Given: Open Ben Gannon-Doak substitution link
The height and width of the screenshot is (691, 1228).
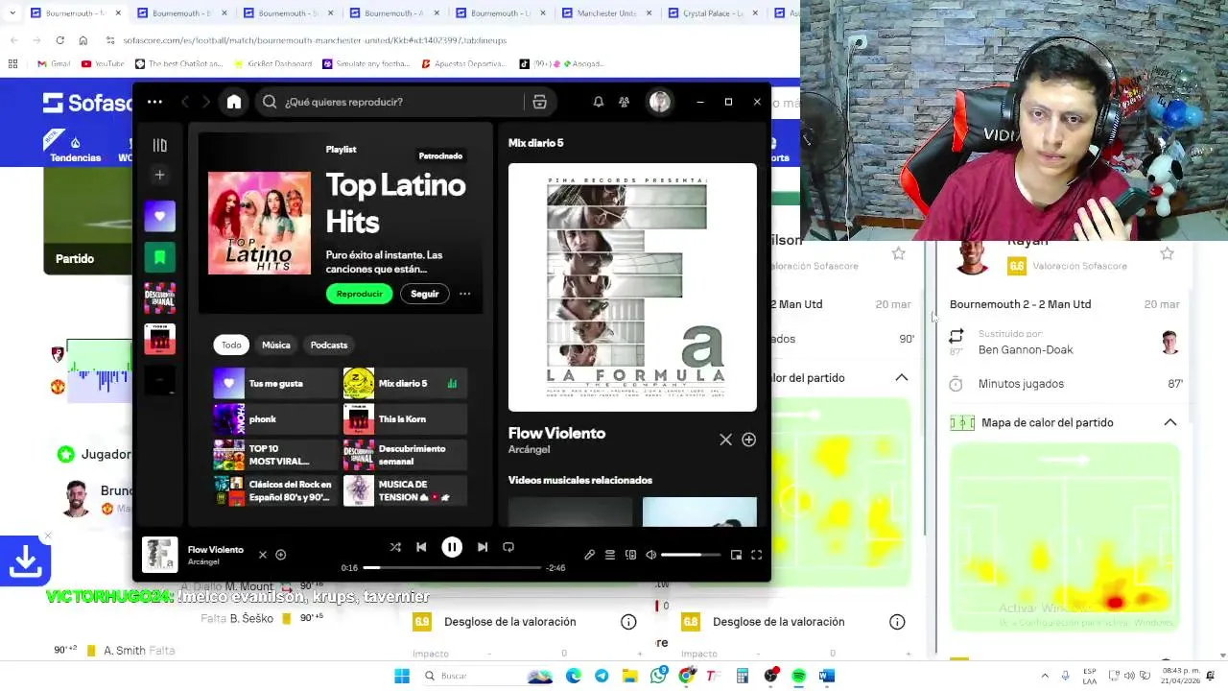Looking at the screenshot, I should click(x=1026, y=349).
